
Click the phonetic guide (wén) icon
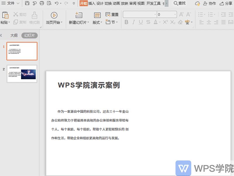(187, 22)
